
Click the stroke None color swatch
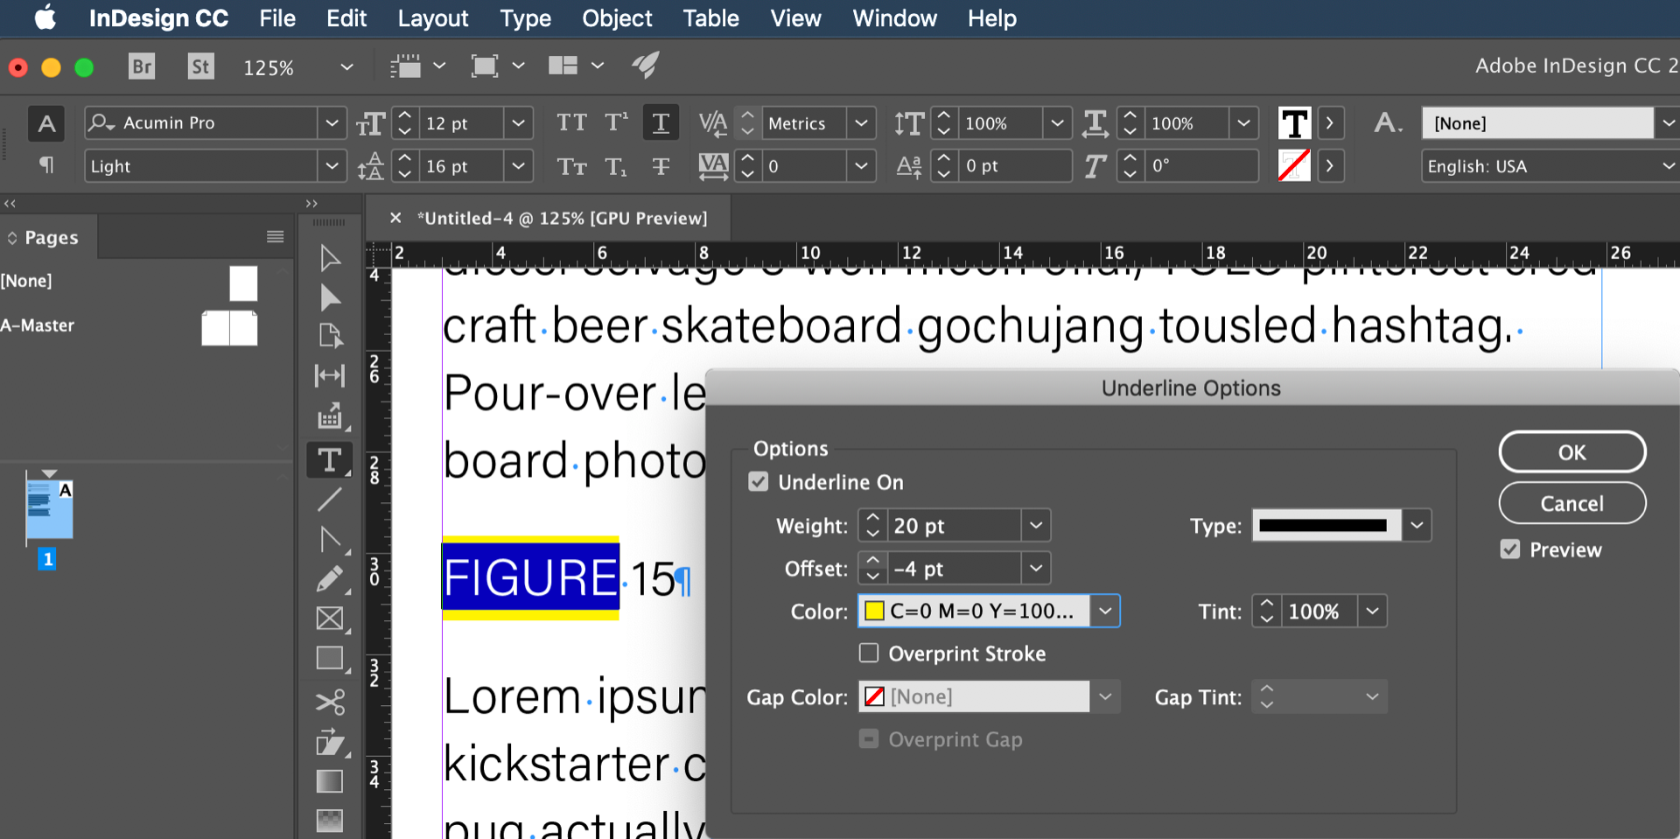click(x=1294, y=165)
